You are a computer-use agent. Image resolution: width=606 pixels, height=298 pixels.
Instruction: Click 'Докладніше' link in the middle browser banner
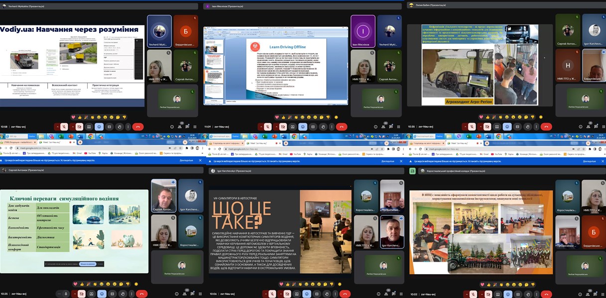pyautogui.click(x=388, y=161)
